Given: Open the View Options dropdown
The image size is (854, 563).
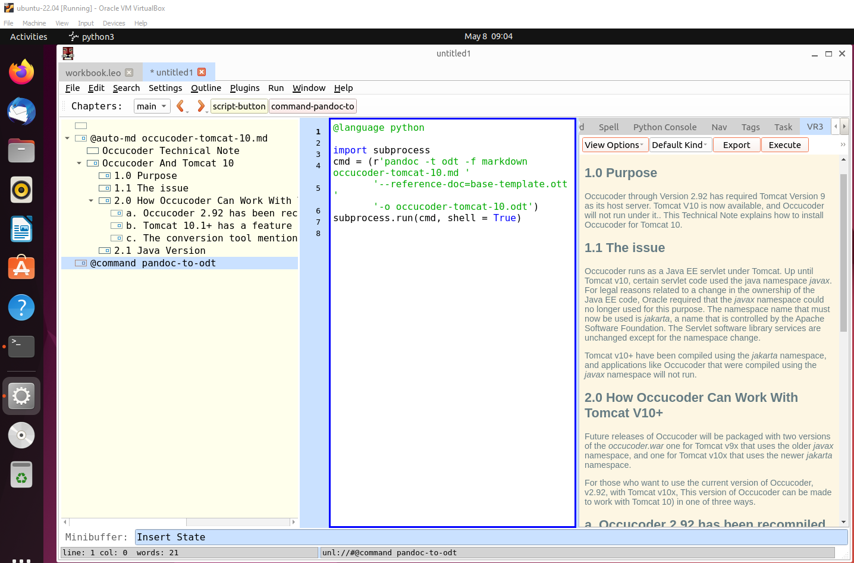Looking at the screenshot, I should (614, 145).
